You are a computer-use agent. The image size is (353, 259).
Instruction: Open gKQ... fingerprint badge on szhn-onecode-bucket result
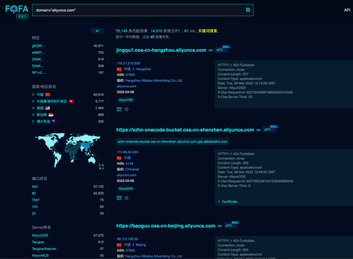tap(269, 130)
